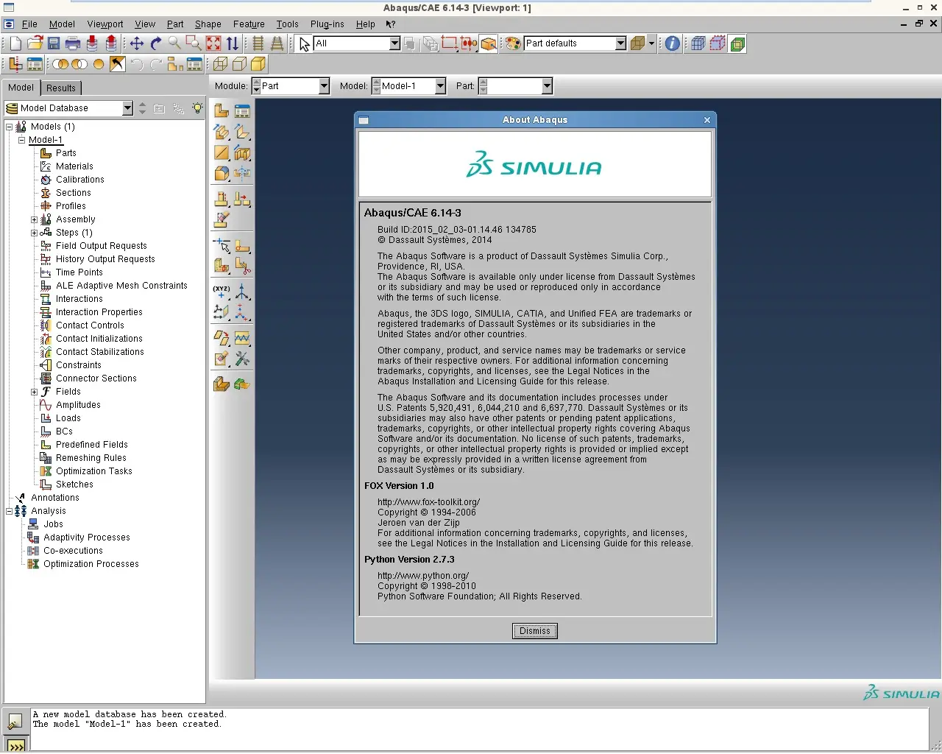
Task: Click the Dismiss button
Action: (x=535, y=631)
